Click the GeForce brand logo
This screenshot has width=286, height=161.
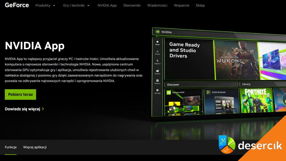(17, 5)
